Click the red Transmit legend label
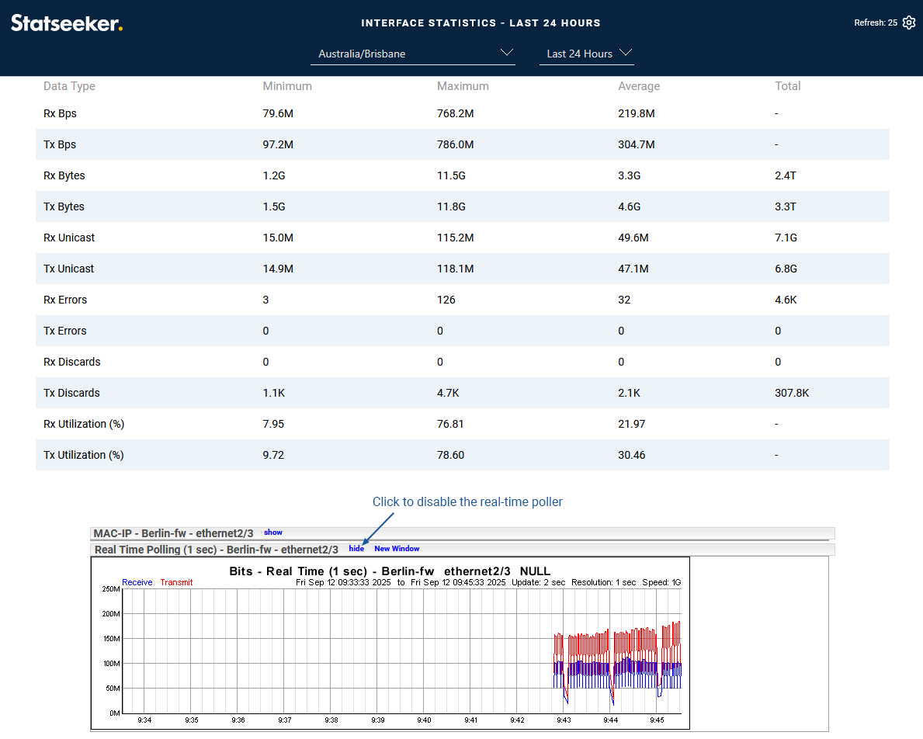The width and height of the screenshot is (923, 739). point(176,582)
